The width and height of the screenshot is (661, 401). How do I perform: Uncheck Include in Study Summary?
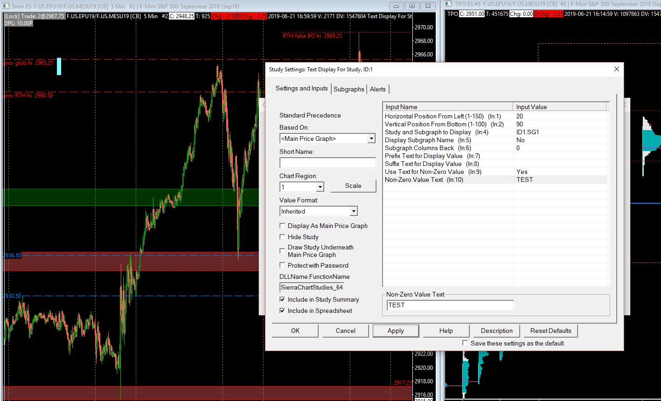point(282,299)
